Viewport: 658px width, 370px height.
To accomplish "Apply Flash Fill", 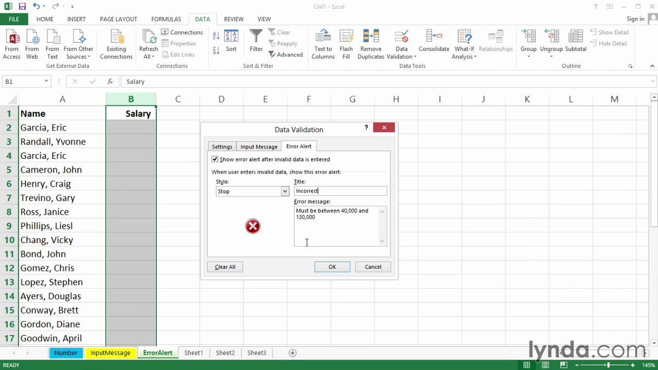I will [x=346, y=44].
